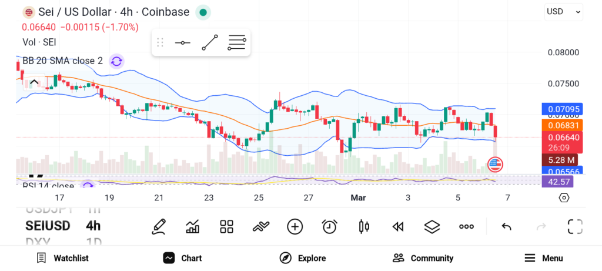Collapse the indicator legend chevron
The width and height of the screenshot is (602, 271).
(34, 82)
